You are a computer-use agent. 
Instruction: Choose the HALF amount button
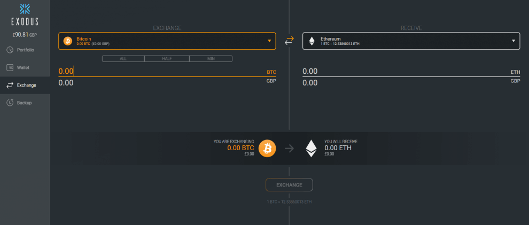[167, 59]
